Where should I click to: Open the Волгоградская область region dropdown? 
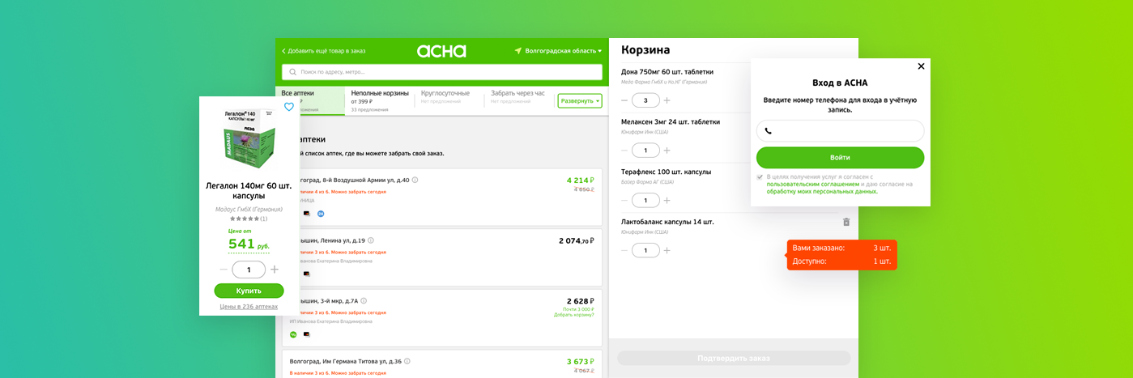point(564,51)
